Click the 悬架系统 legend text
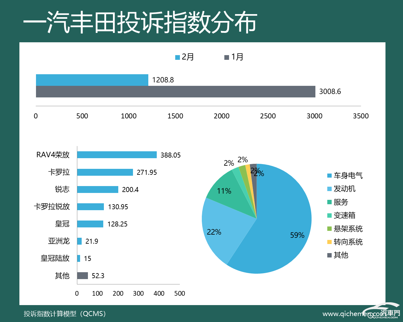The width and height of the screenshot is (403, 322). (x=348, y=229)
